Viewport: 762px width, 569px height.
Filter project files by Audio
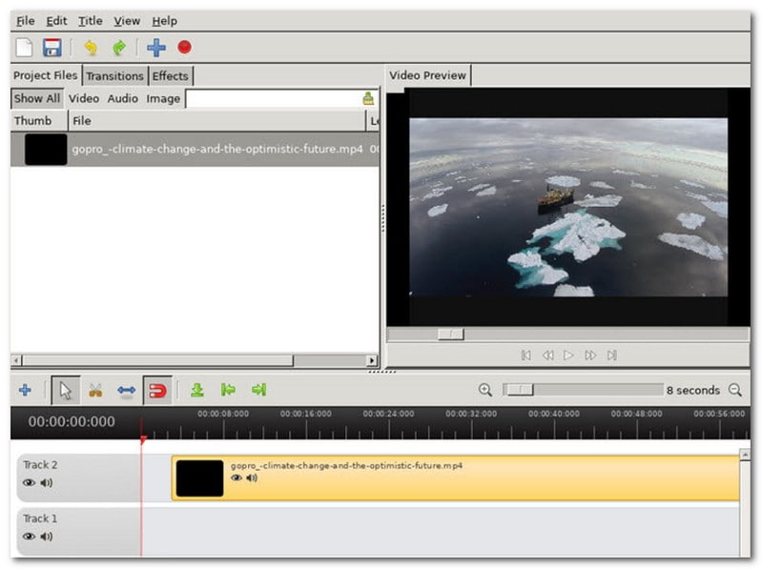[123, 98]
